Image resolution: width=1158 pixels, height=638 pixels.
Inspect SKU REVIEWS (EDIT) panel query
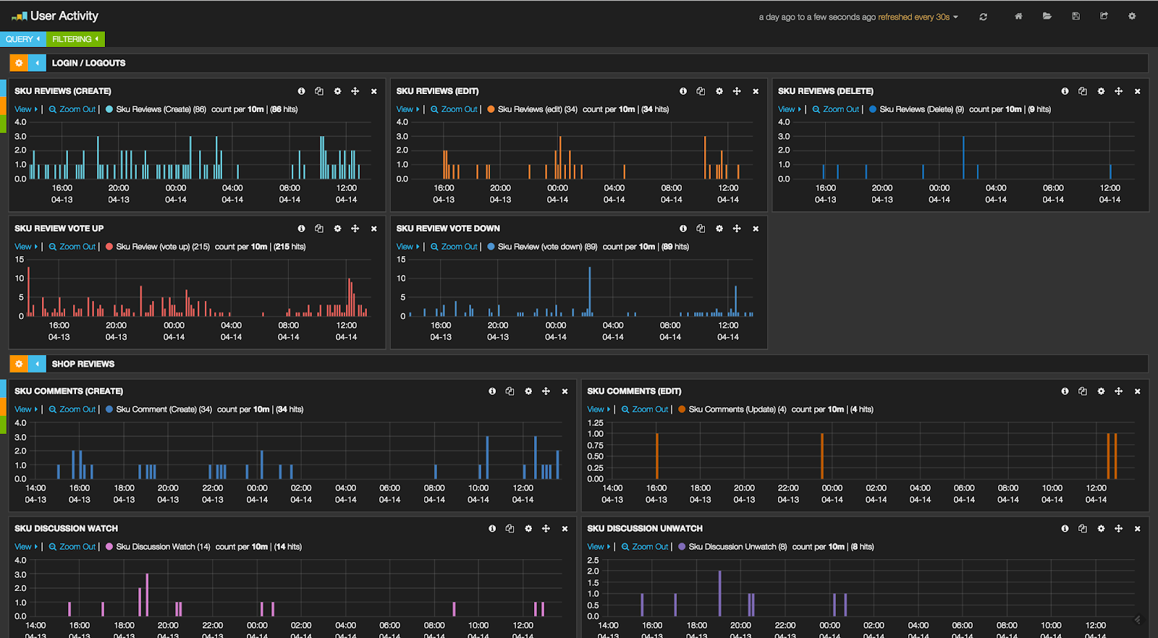coord(701,91)
